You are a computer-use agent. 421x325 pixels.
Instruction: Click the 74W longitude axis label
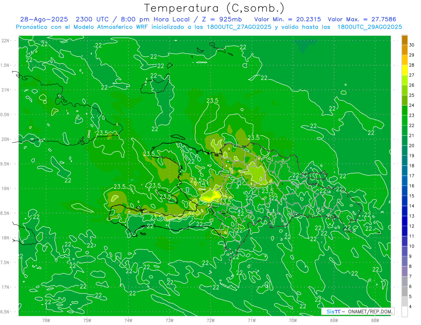point(128,320)
